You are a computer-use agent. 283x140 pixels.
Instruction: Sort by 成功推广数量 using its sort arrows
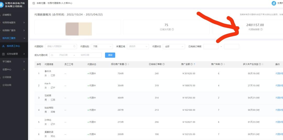click(128, 64)
